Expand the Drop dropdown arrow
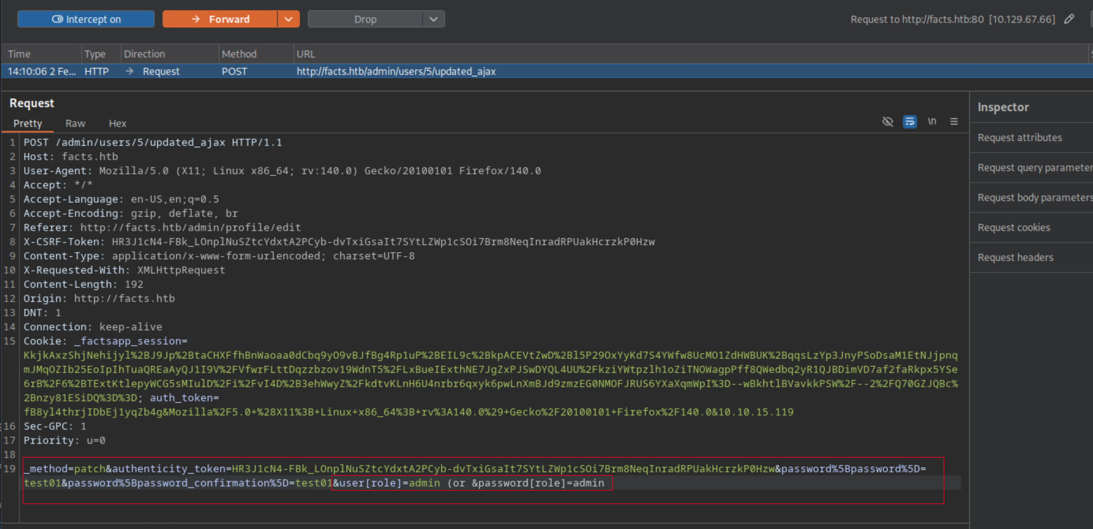1093x529 pixels. pyautogui.click(x=433, y=19)
